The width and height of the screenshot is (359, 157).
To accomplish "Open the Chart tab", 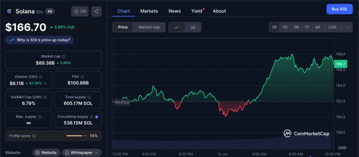I will [124, 11].
